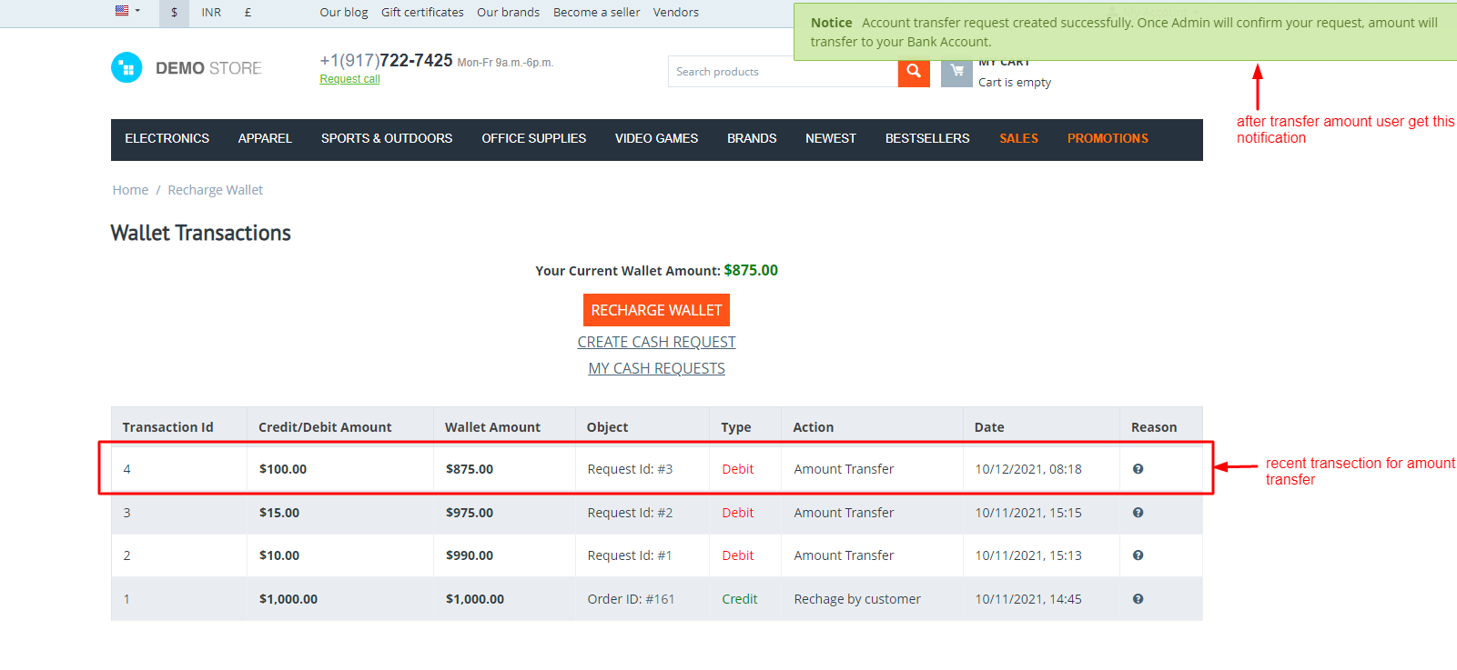Open the My Cash Requests link
The width and height of the screenshot is (1457, 670).
[656, 368]
